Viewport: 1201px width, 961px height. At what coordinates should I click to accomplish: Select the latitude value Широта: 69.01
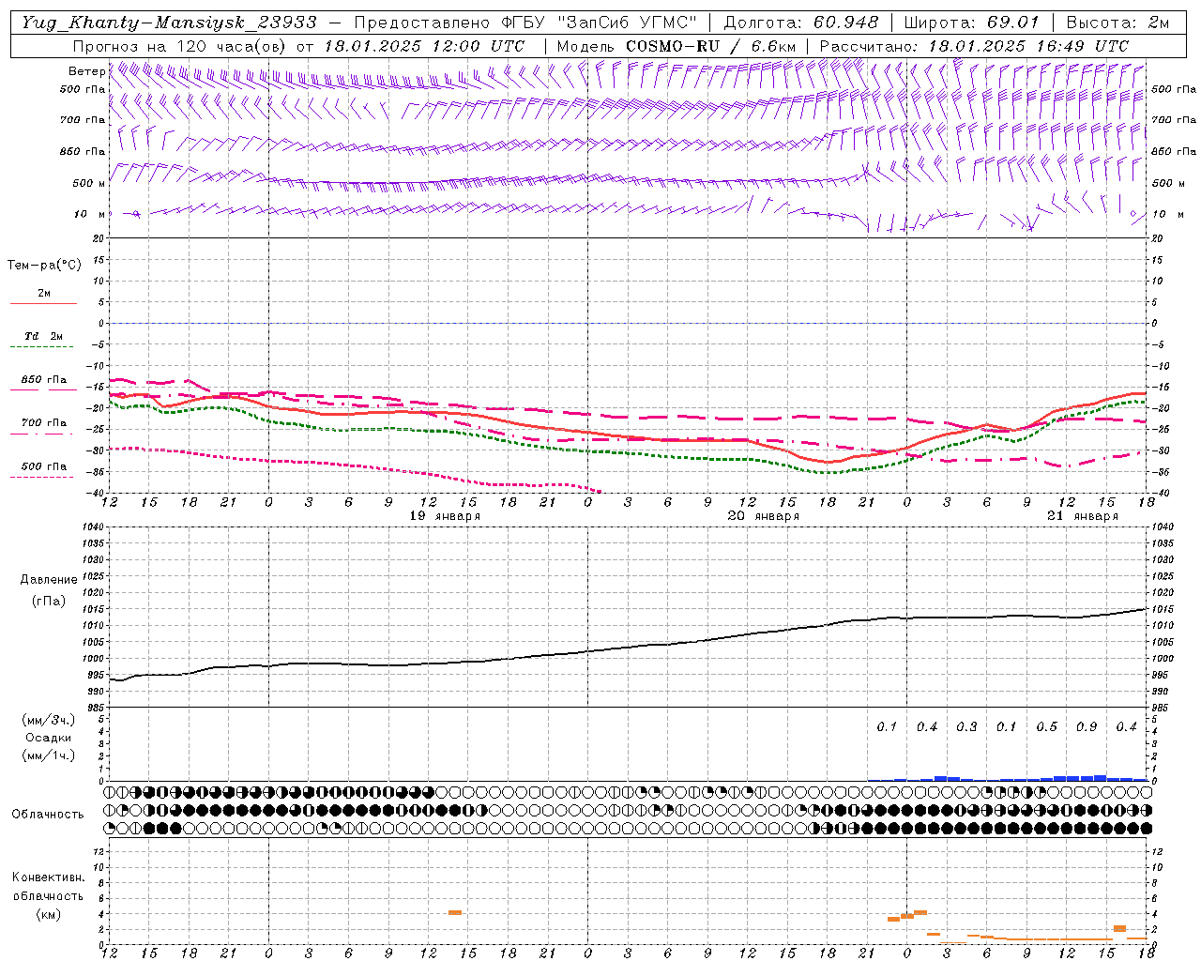[972, 23]
